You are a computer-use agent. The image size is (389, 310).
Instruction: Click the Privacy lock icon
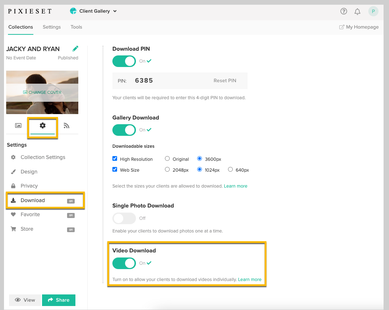(13, 186)
